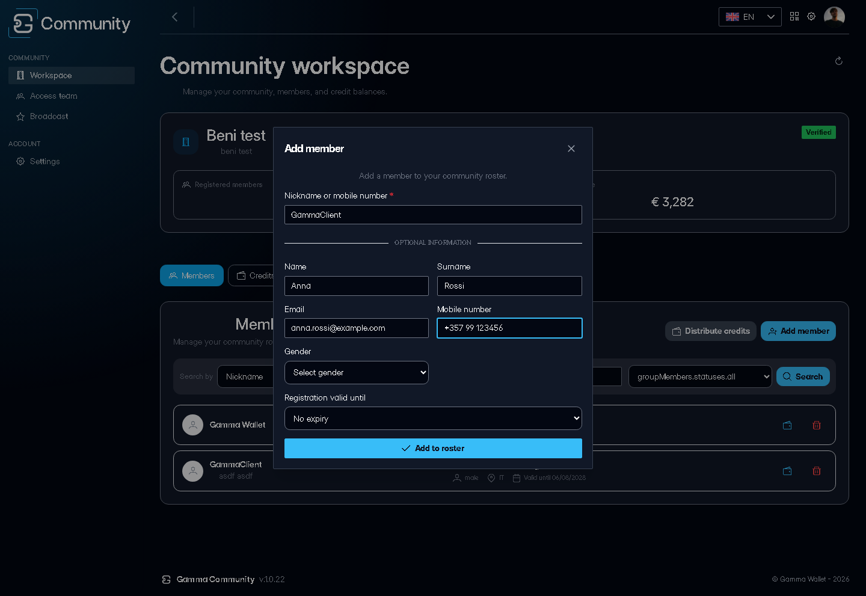
Task: Switch to the Credits tab
Action: click(x=255, y=275)
